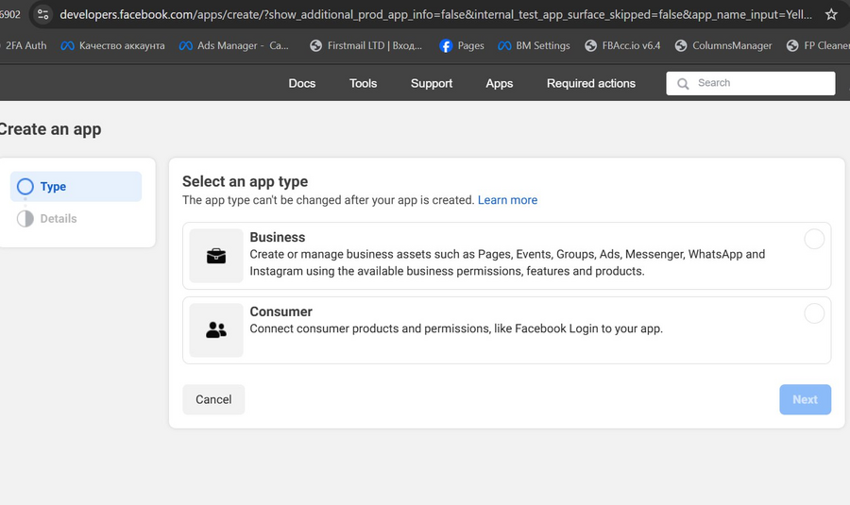
Task: Click the Facebook icon of Pages bookmark
Action: point(446,46)
